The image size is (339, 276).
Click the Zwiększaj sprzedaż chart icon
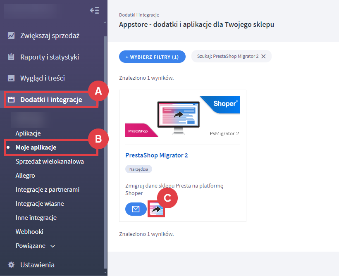coord(11,36)
